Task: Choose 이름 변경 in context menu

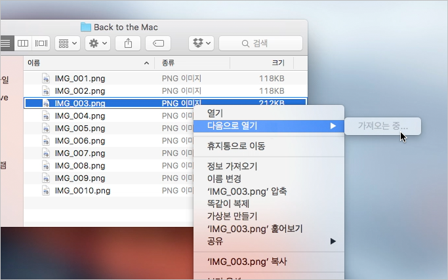Action: coord(269,179)
